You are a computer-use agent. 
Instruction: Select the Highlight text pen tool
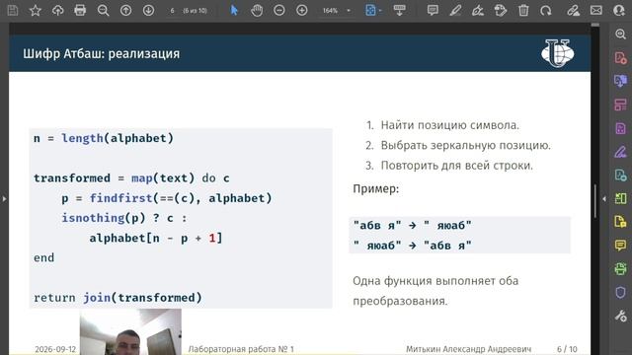pos(455,10)
